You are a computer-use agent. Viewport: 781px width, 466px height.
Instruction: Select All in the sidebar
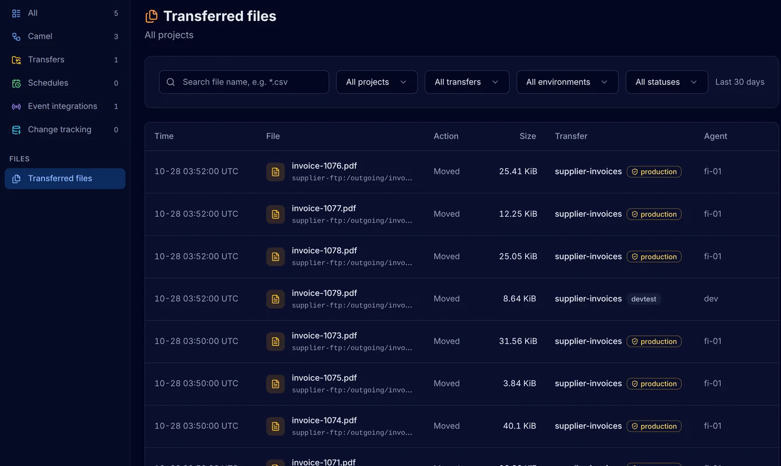[65, 13]
